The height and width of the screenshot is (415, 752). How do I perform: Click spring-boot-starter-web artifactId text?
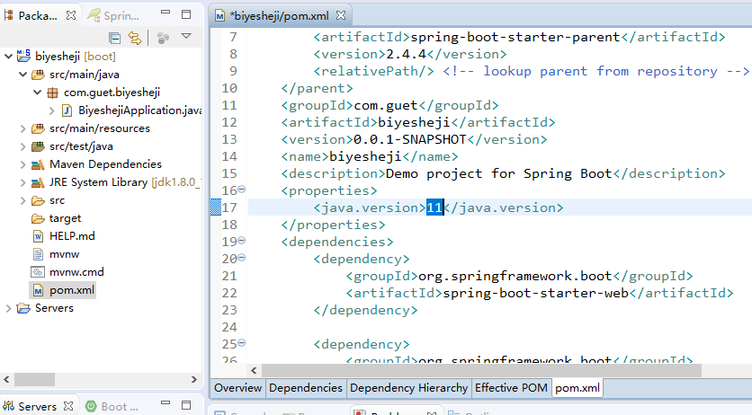(x=536, y=293)
